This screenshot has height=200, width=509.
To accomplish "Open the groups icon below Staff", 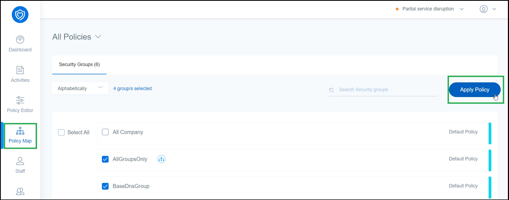I will (20, 191).
